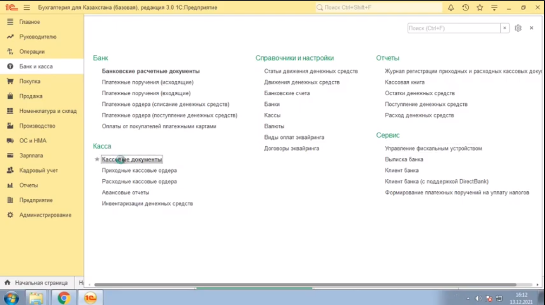The width and height of the screenshot is (545, 305).
Task: Open Авансовые отчеты link
Action: click(x=125, y=193)
